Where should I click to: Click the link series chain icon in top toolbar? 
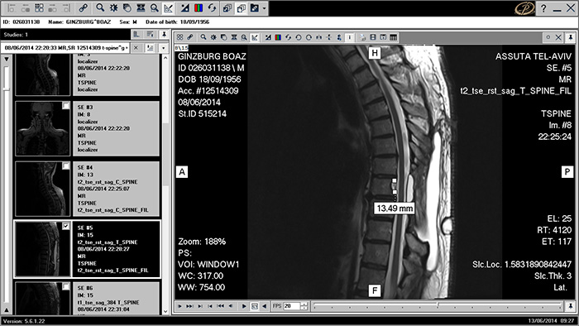[x=84, y=7]
